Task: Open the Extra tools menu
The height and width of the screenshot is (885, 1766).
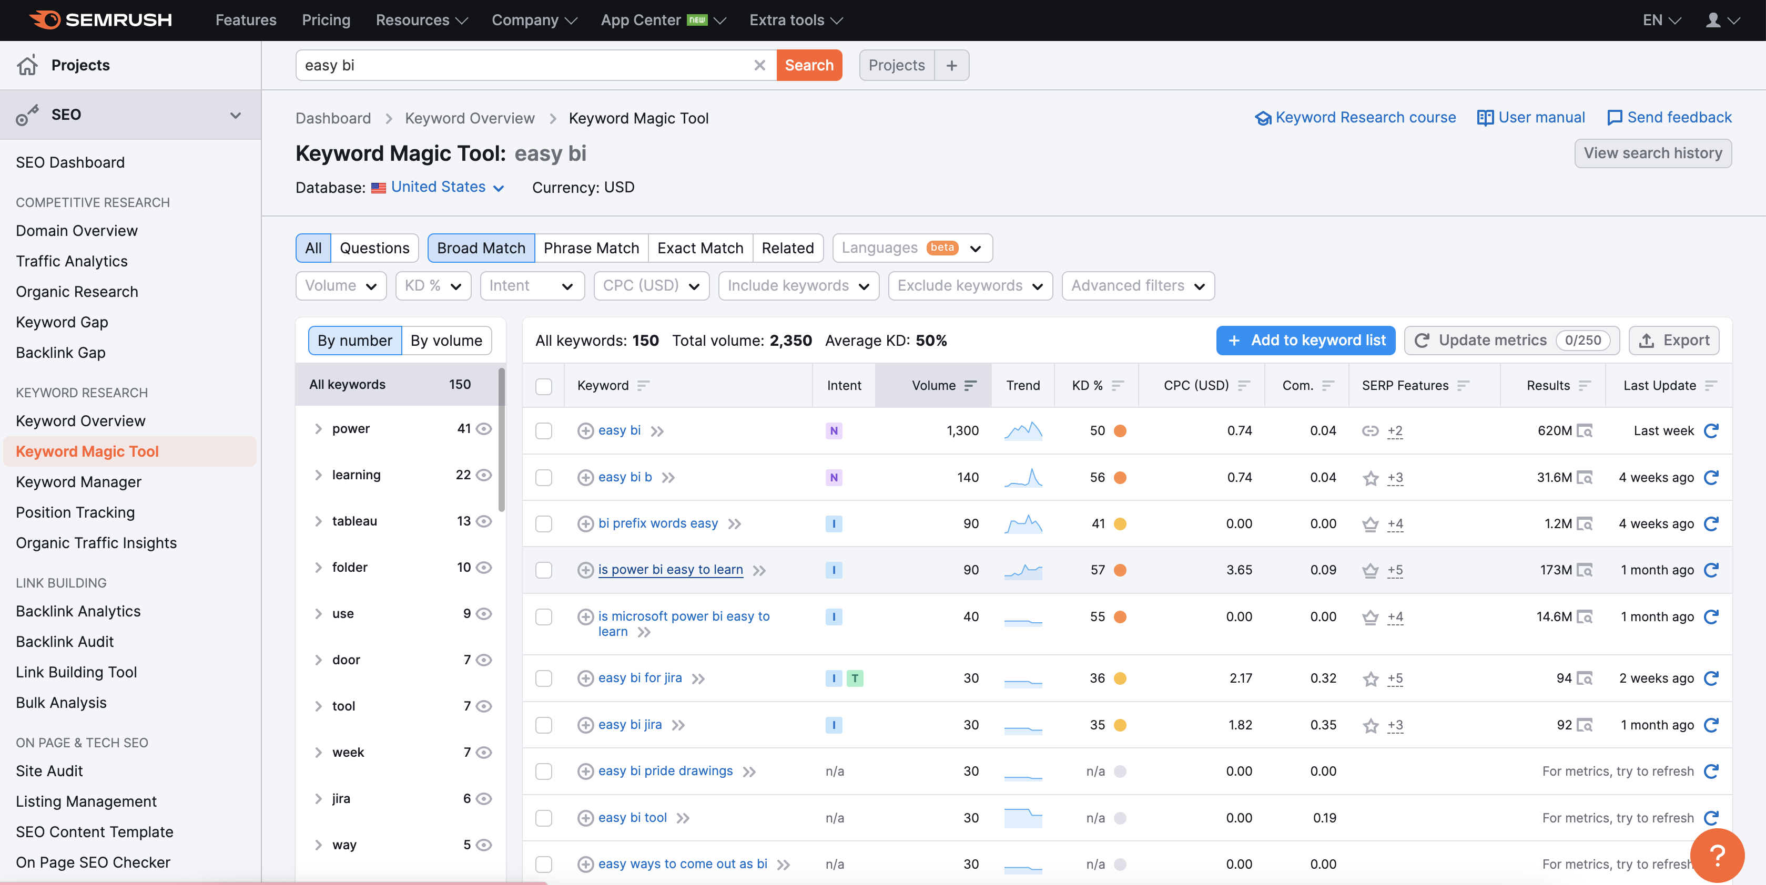Action: coord(794,20)
